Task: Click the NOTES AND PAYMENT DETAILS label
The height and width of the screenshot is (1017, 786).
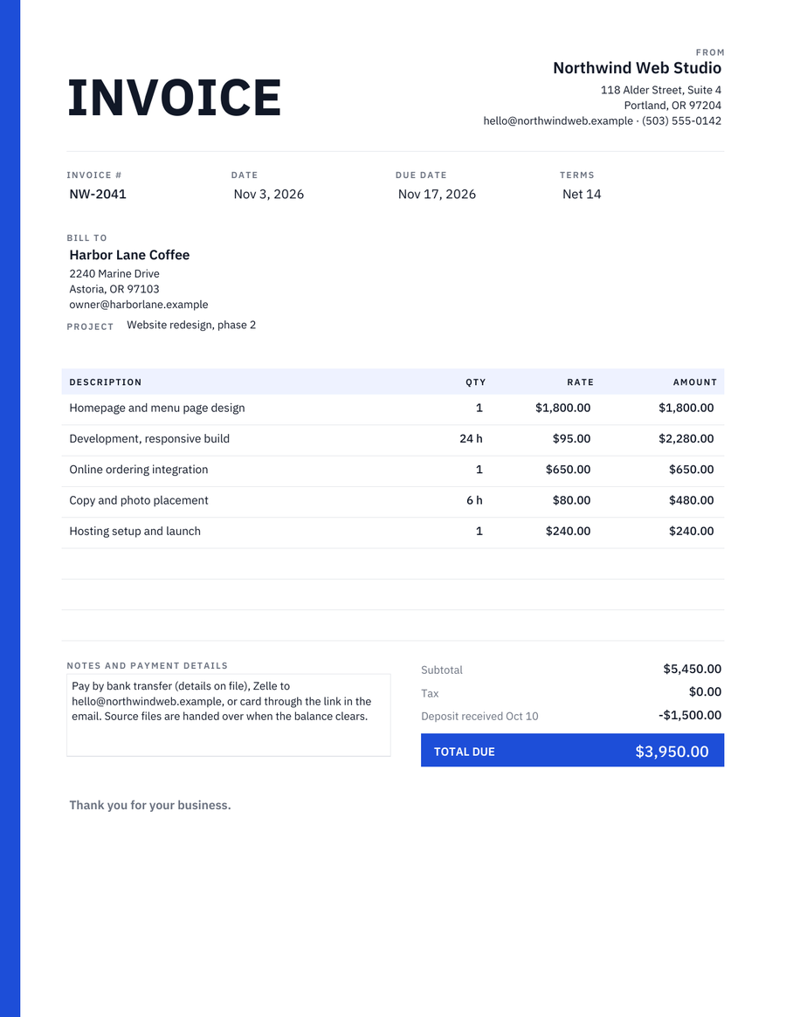Action: point(148,665)
